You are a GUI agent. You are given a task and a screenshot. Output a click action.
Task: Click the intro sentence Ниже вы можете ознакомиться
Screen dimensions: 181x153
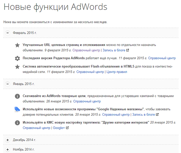coord(55,22)
